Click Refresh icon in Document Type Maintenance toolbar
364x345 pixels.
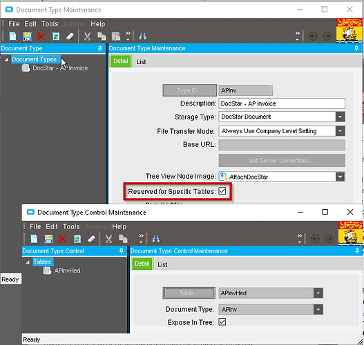click(x=56, y=37)
